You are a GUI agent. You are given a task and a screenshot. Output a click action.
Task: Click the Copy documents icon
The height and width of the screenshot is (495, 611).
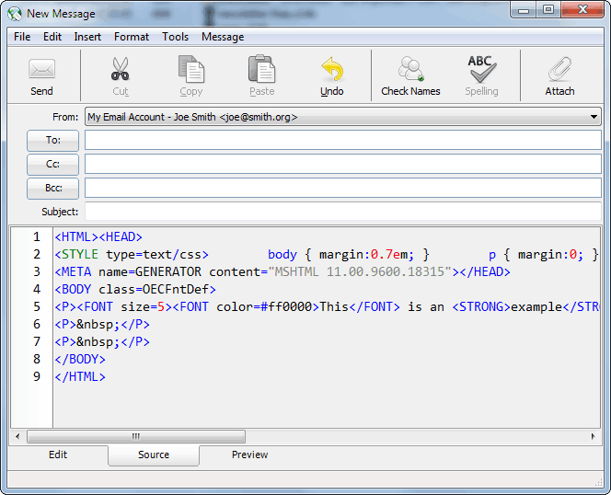click(x=191, y=69)
